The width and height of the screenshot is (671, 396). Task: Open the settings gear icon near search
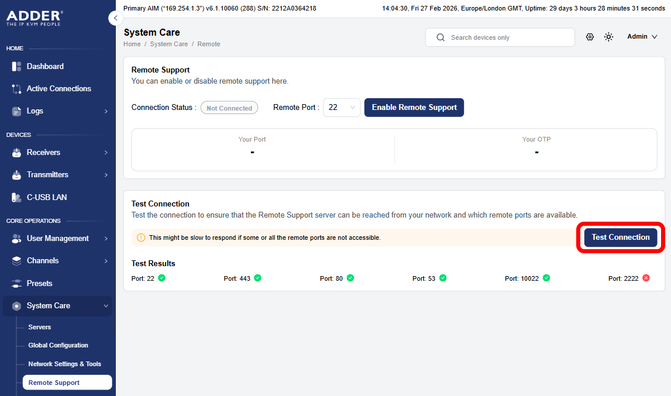(590, 37)
